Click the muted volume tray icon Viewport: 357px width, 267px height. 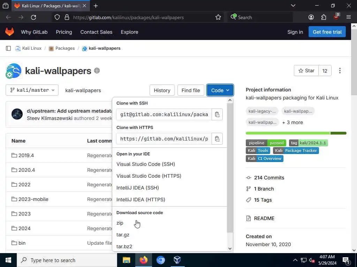tap(312, 260)
